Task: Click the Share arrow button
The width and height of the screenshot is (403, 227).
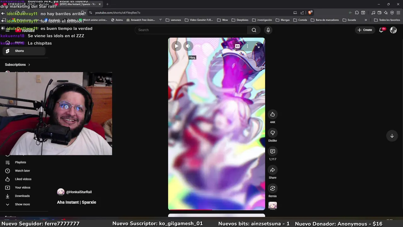Action: tap(273, 170)
